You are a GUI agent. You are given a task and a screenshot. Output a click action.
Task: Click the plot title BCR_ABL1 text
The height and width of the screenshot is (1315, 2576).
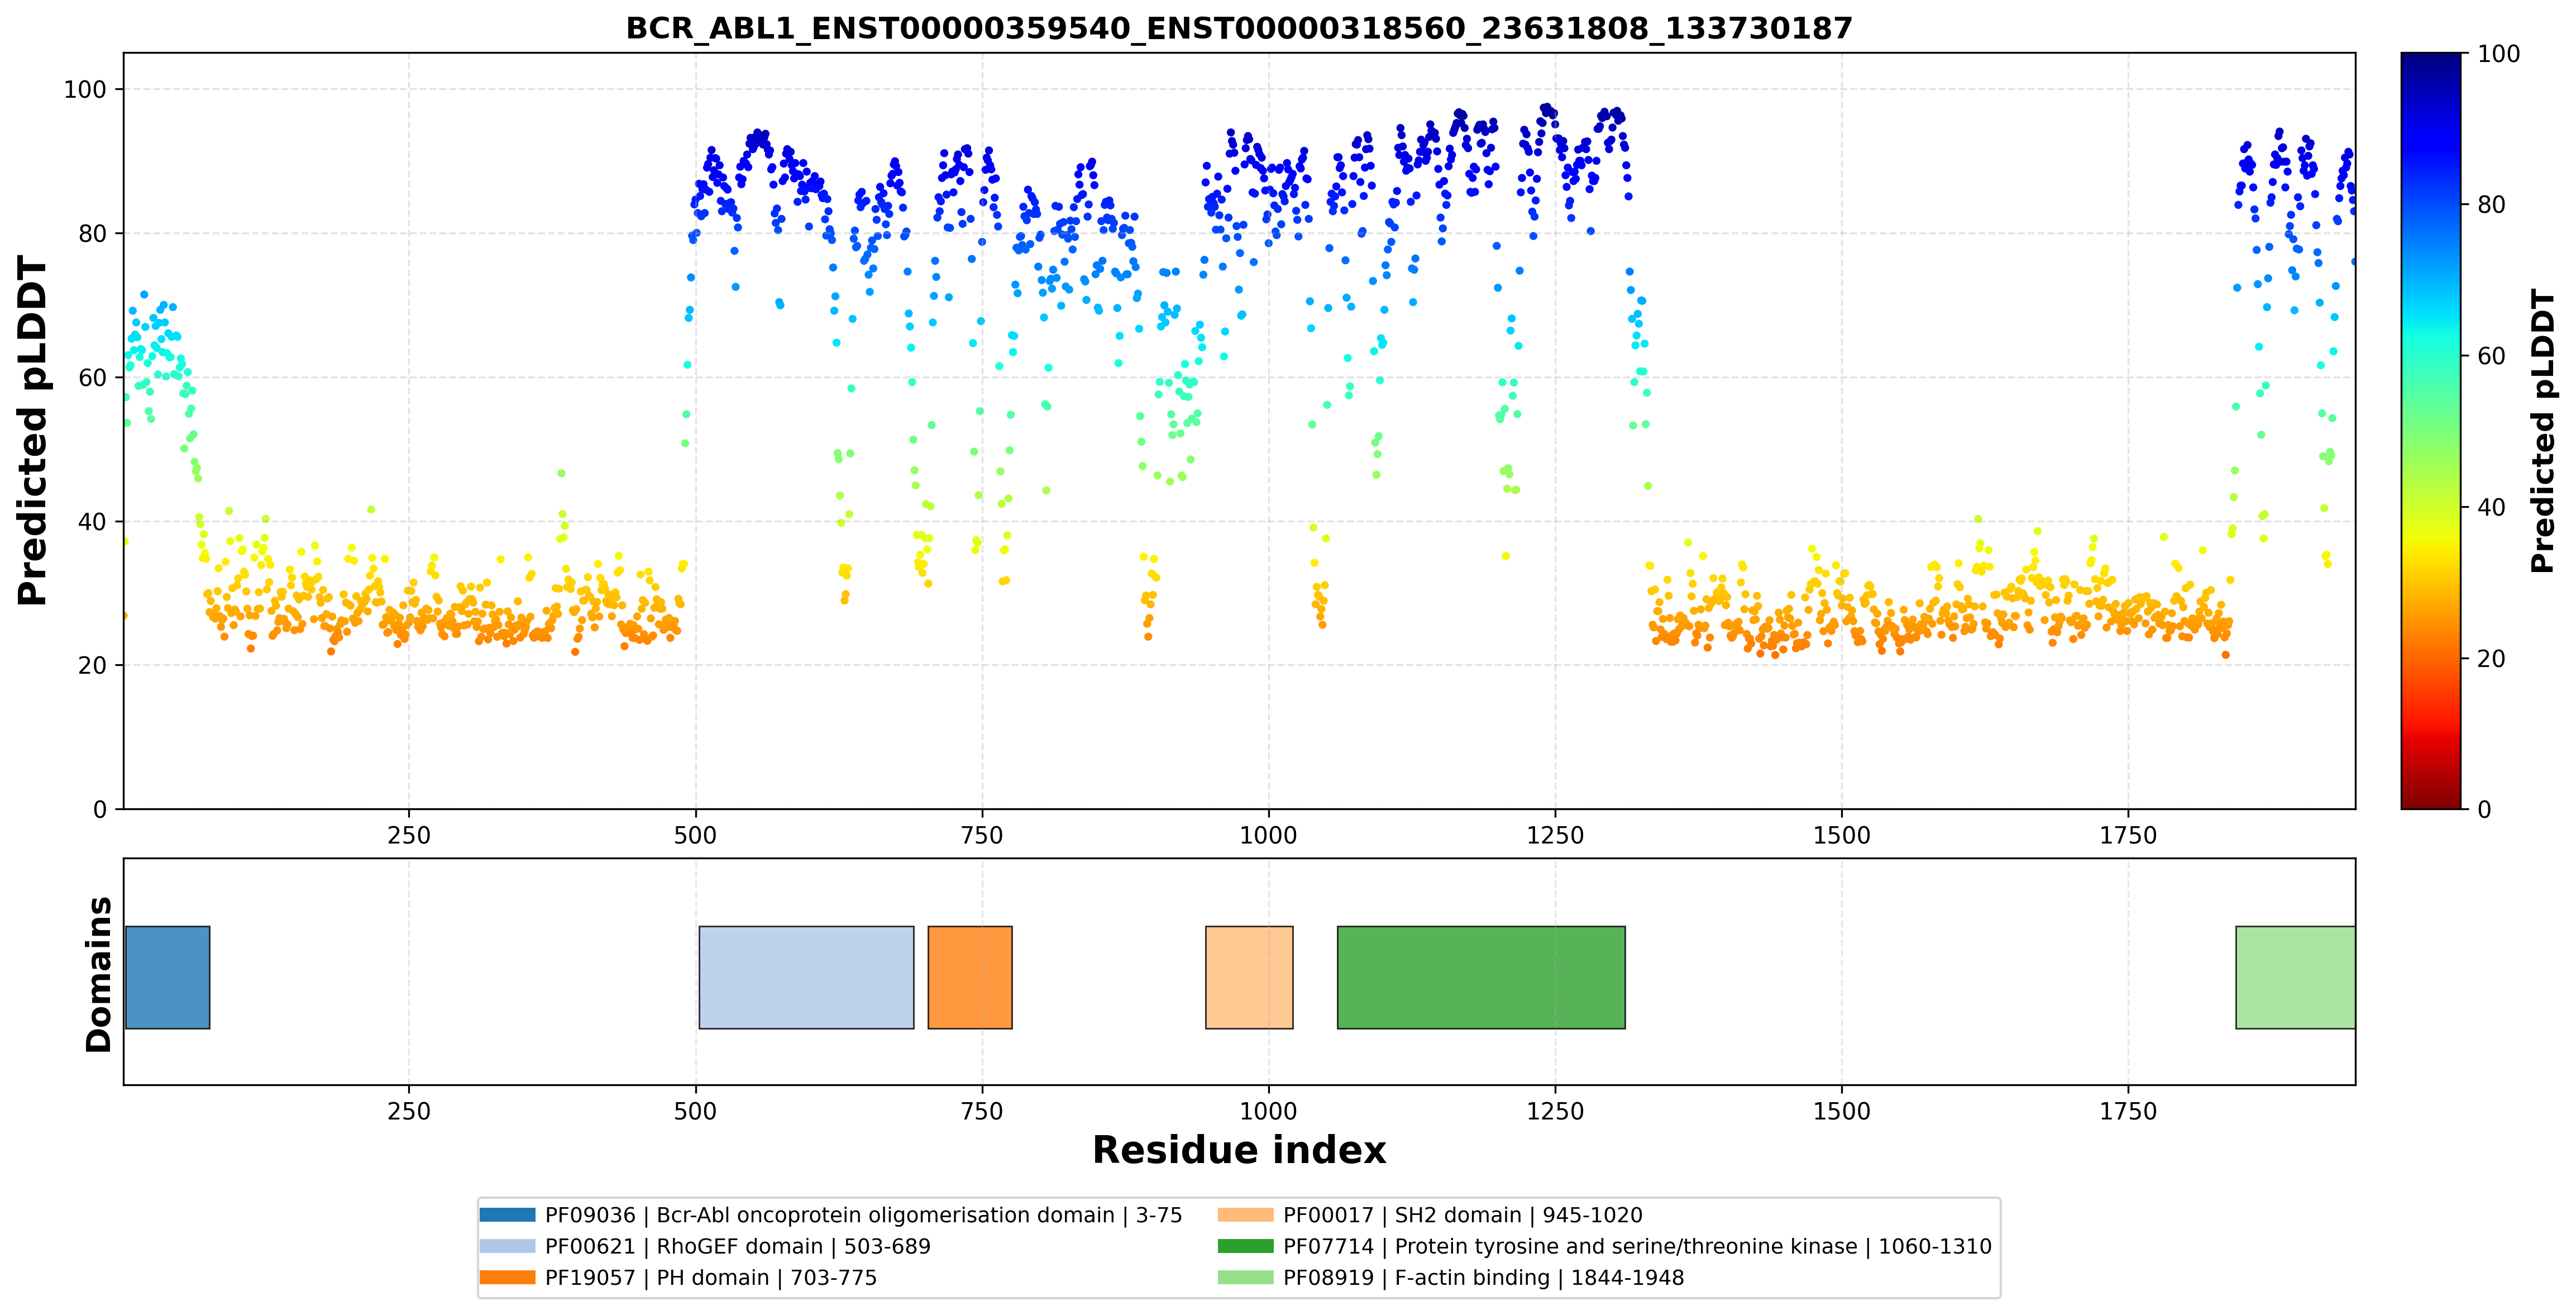[1239, 28]
